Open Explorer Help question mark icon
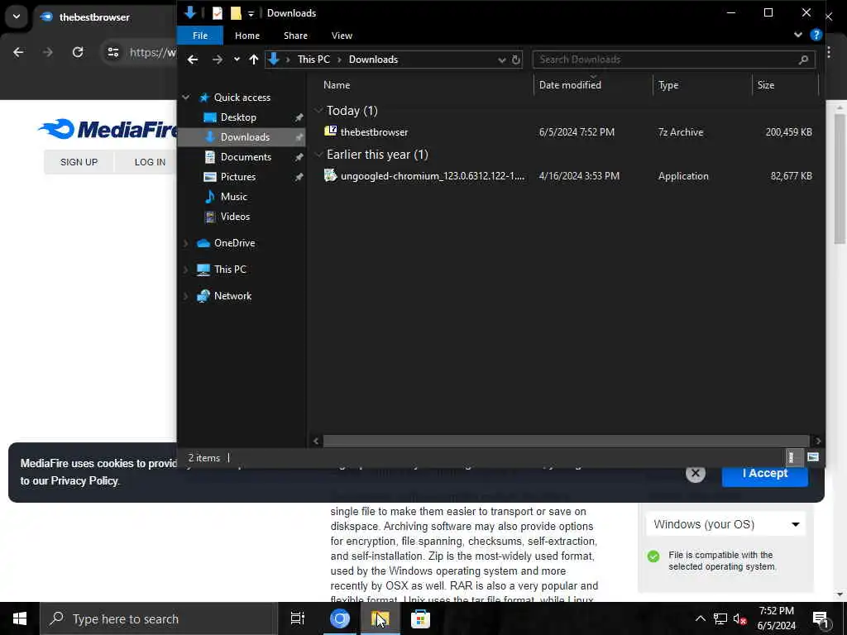The height and width of the screenshot is (635, 847). pos(816,35)
